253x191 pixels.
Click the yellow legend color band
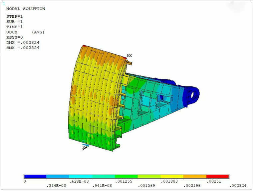pos(172,176)
